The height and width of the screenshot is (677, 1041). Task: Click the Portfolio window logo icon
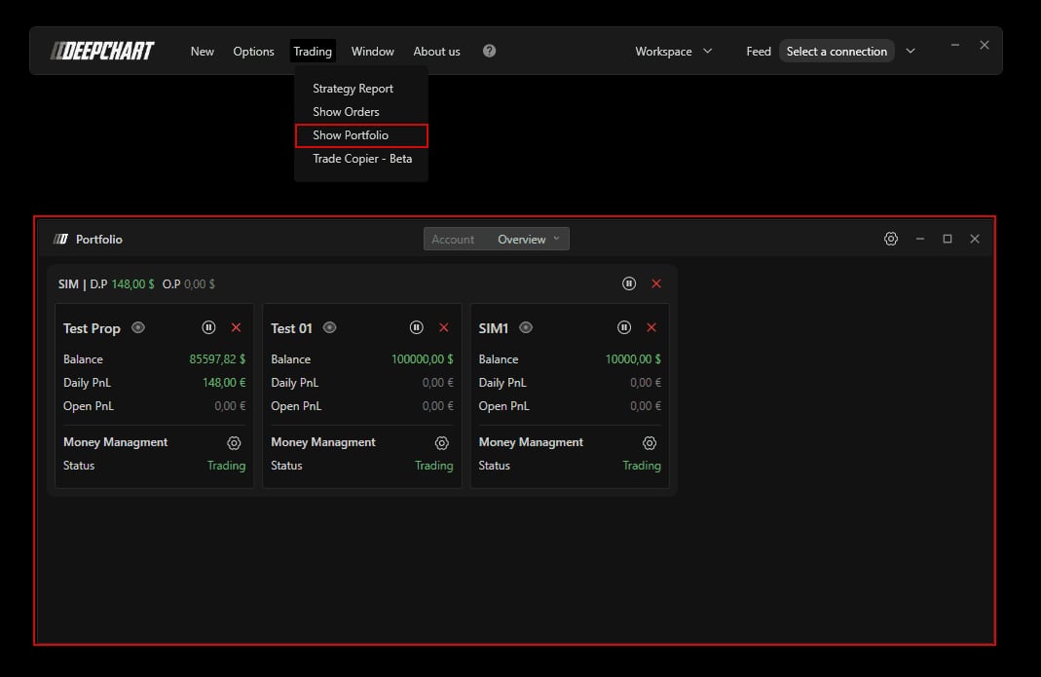(60, 240)
